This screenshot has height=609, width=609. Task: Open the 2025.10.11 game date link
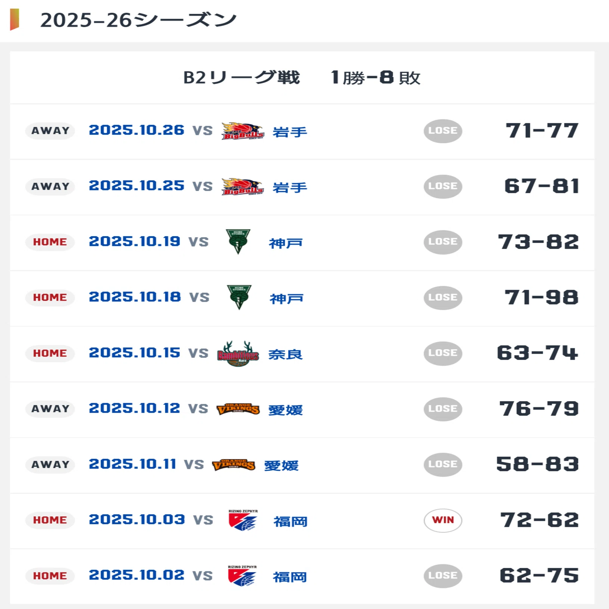pyautogui.click(x=132, y=464)
